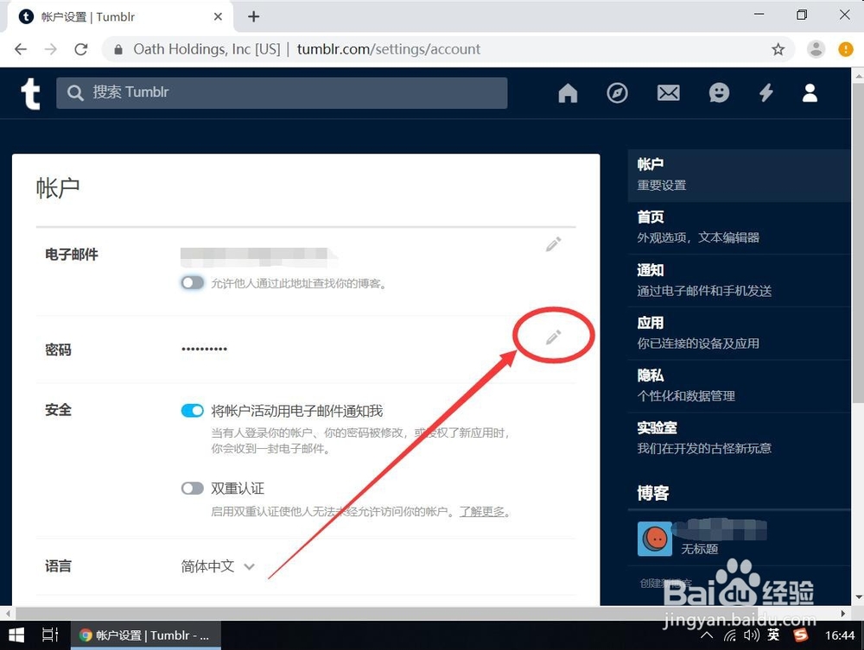Disable the account activity email notification toggle
This screenshot has width=864, height=650.
coord(192,410)
